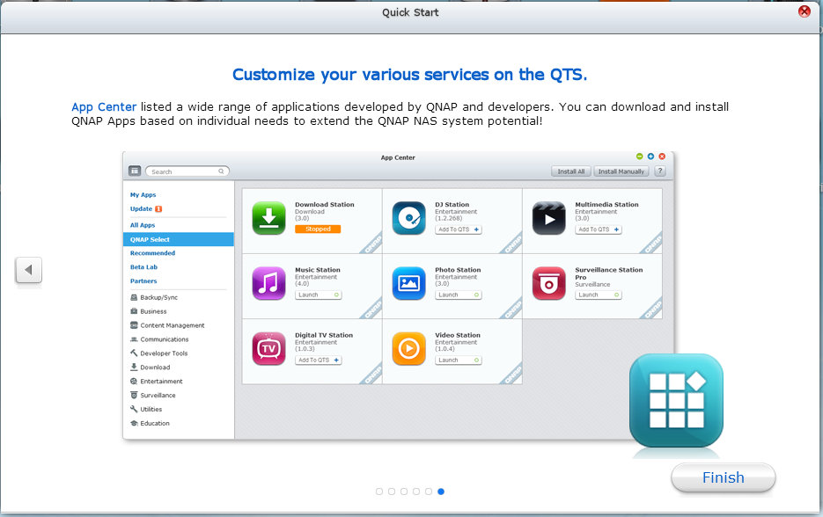Select the Communications category
This screenshot has height=517, width=823.
coord(159,339)
